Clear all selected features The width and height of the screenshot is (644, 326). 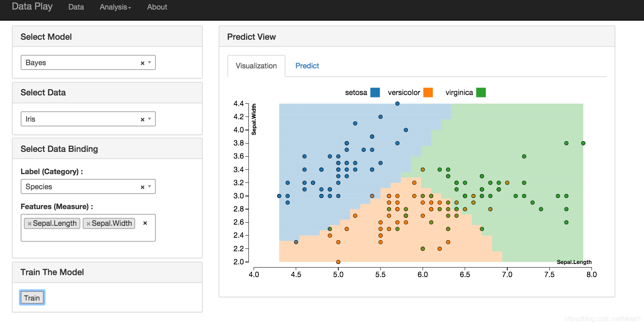pyautogui.click(x=145, y=223)
